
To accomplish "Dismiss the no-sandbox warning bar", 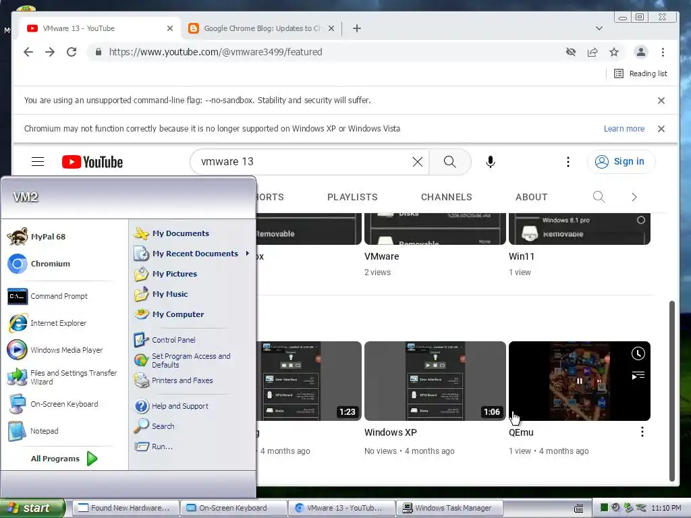I will point(661,100).
